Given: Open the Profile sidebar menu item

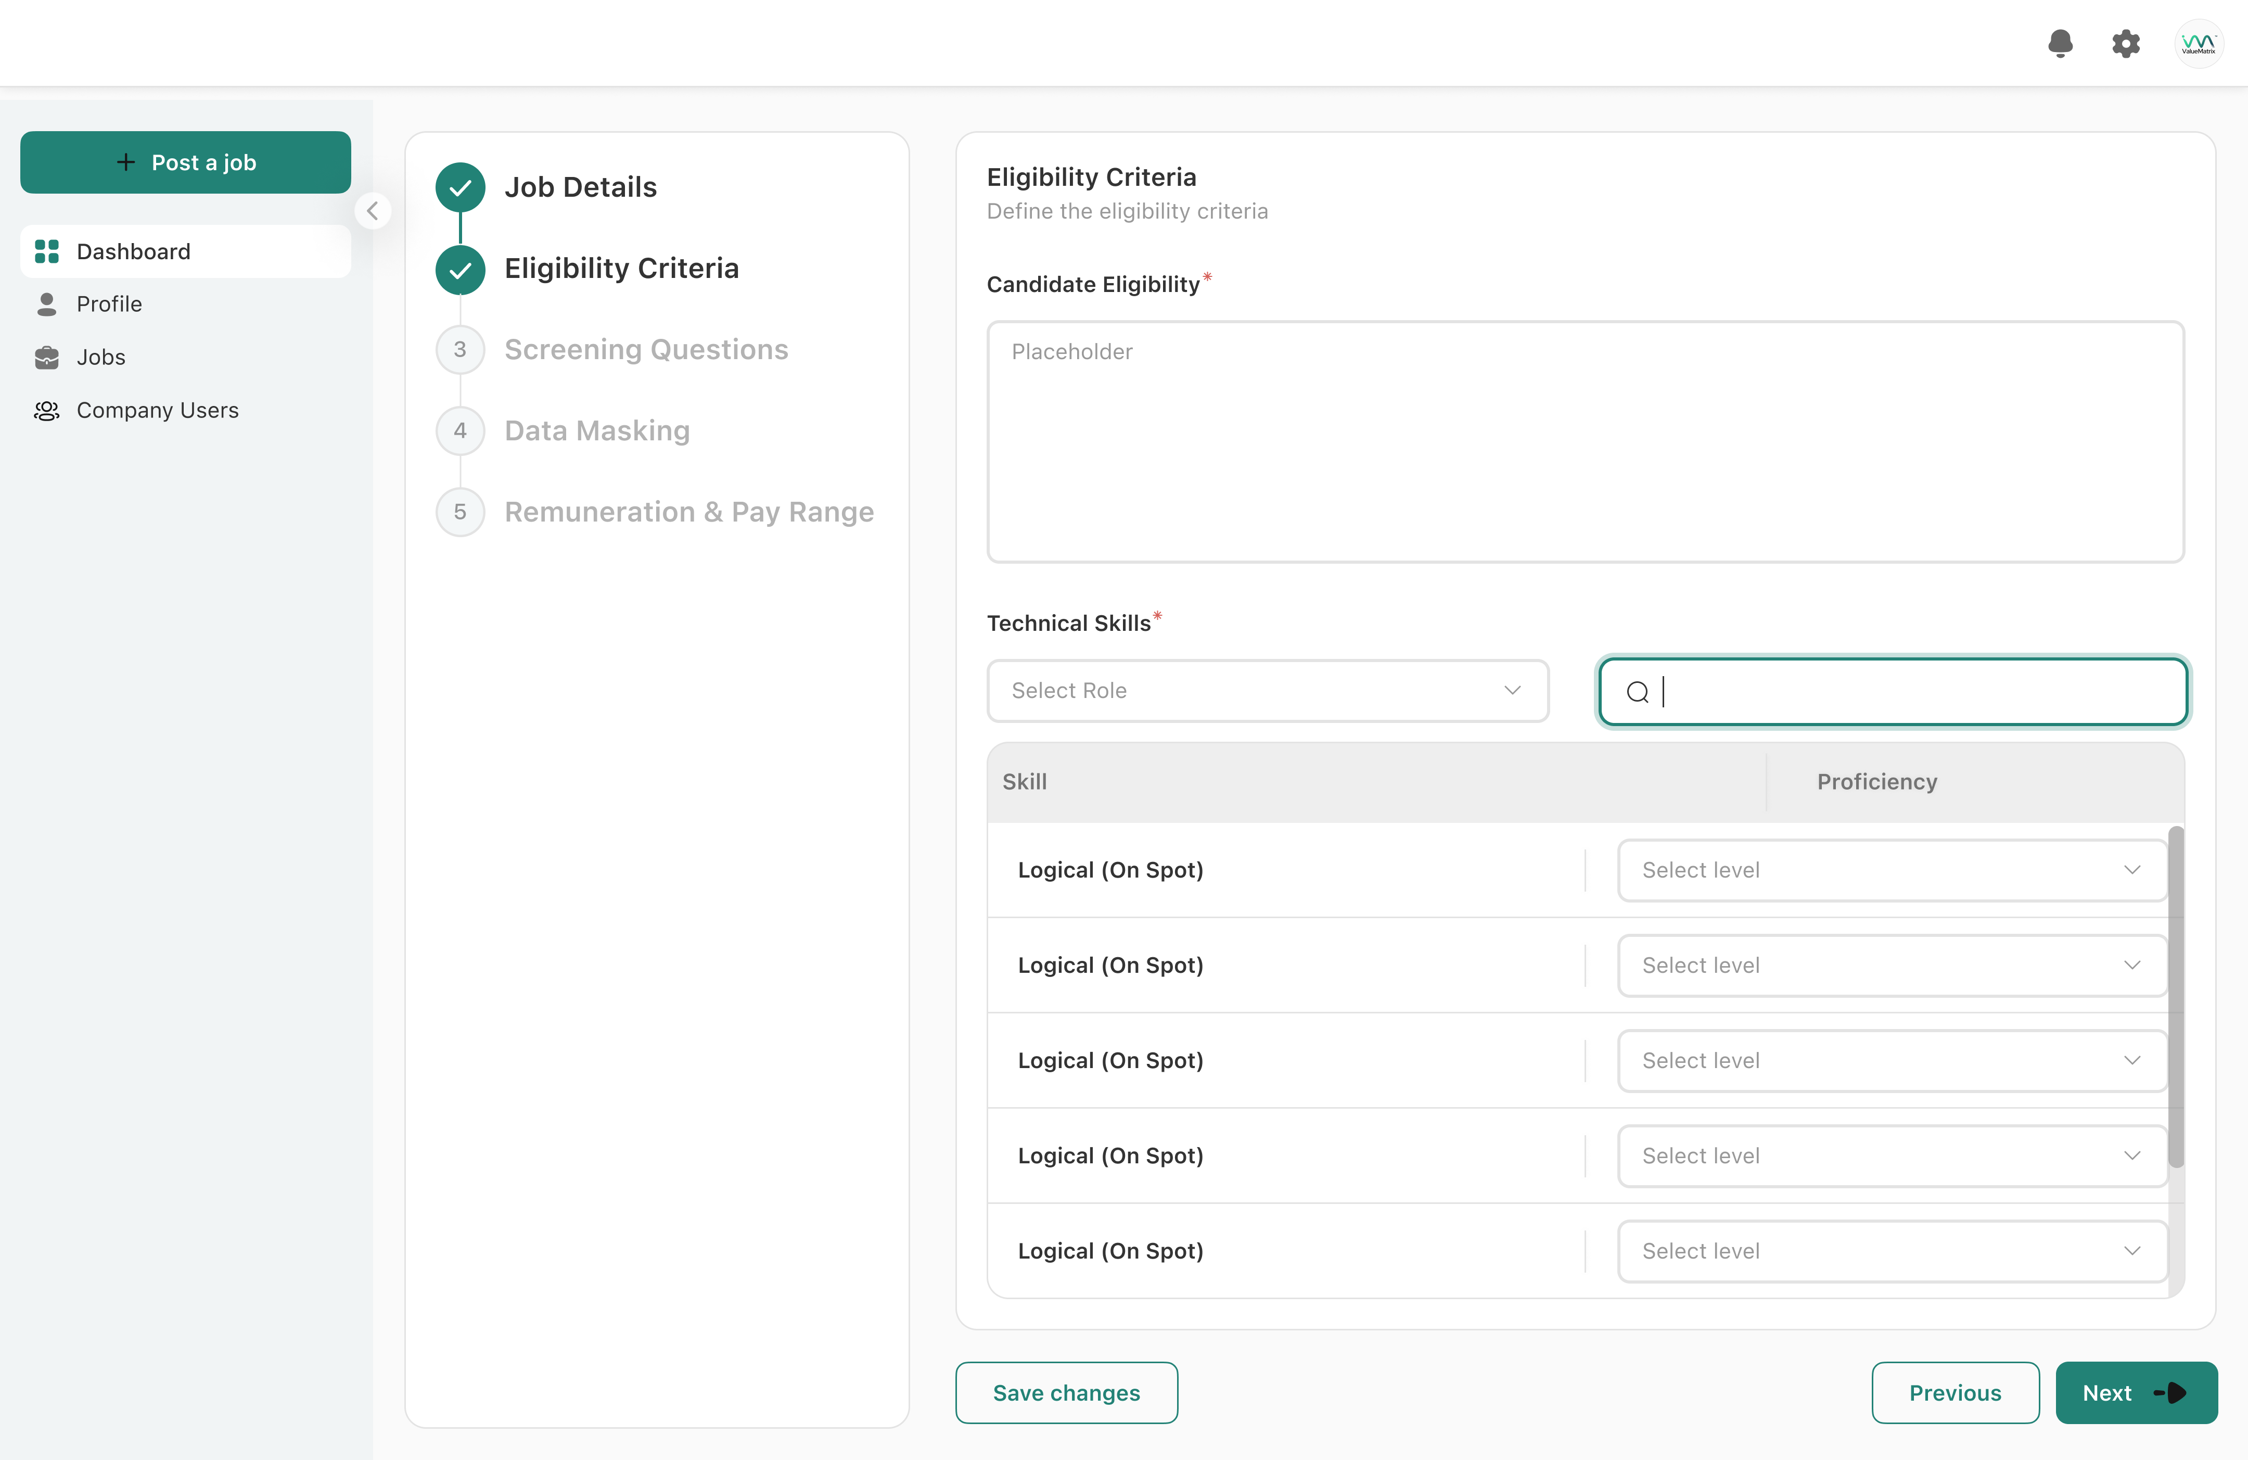Looking at the screenshot, I should pos(110,304).
